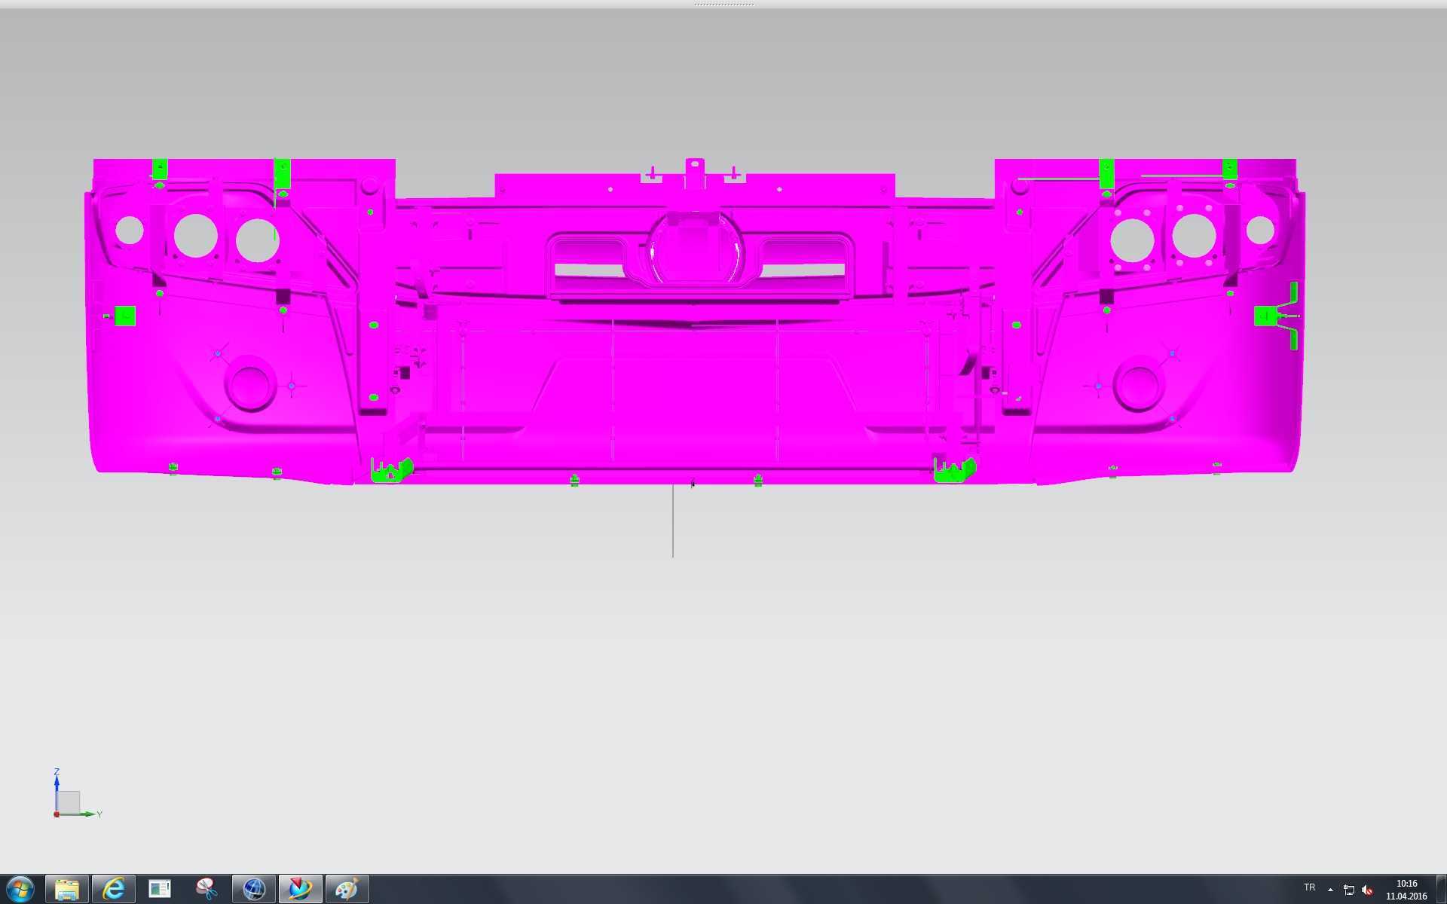
Task: Switch to the blue globe application
Action: pyautogui.click(x=254, y=889)
